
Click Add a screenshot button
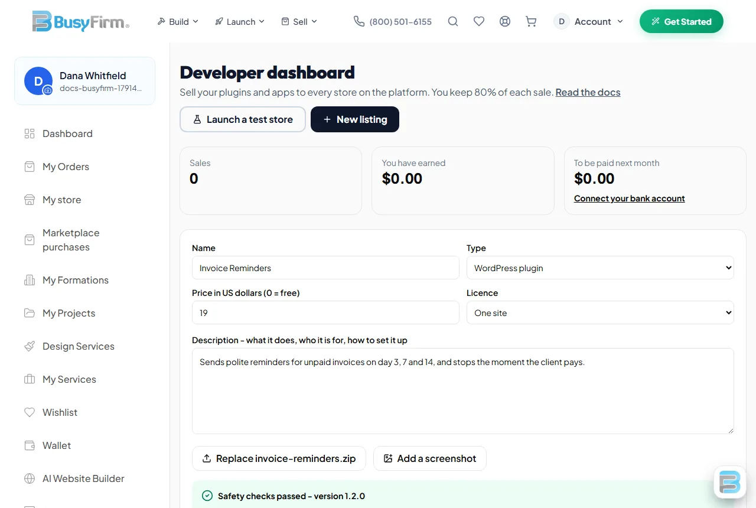click(x=430, y=458)
